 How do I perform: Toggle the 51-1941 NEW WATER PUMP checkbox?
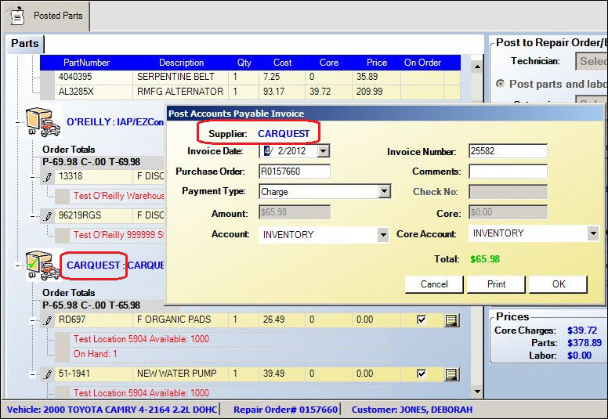click(x=422, y=374)
